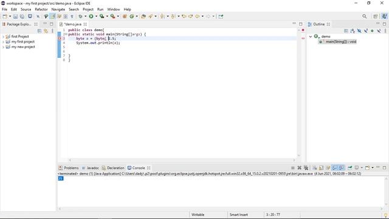
Task: Switch to the Declaration tab
Action: click(x=113, y=168)
